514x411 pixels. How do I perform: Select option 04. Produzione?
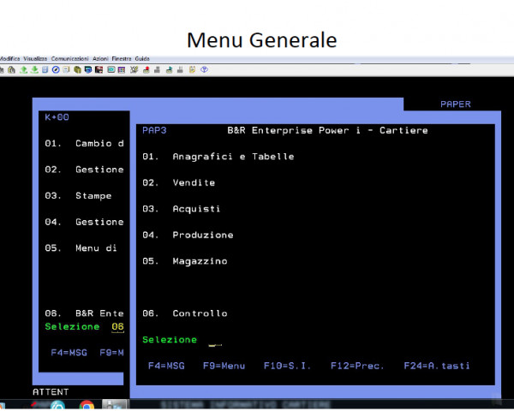coord(188,235)
